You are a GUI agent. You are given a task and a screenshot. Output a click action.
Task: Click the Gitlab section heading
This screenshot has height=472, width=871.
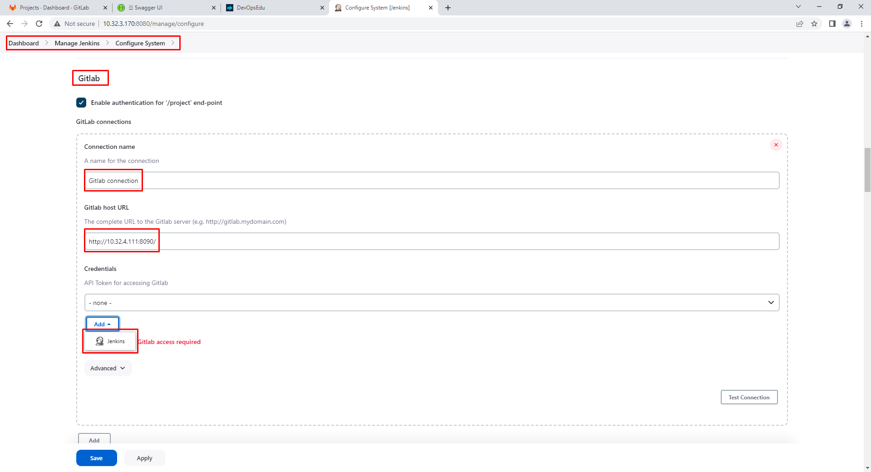pos(89,79)
